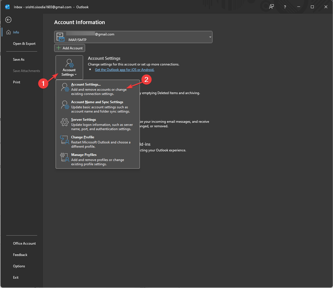Click Exit at the bottom of the sidebar

pyautogui.click(x=16, y=277)
